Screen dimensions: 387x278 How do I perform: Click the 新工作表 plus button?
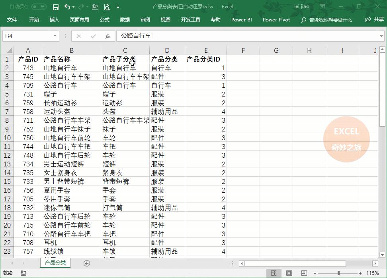tap(86, 263)
